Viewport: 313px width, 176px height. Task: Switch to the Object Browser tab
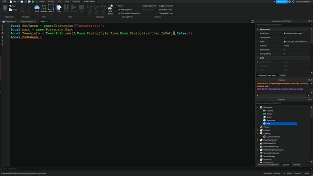27,22
